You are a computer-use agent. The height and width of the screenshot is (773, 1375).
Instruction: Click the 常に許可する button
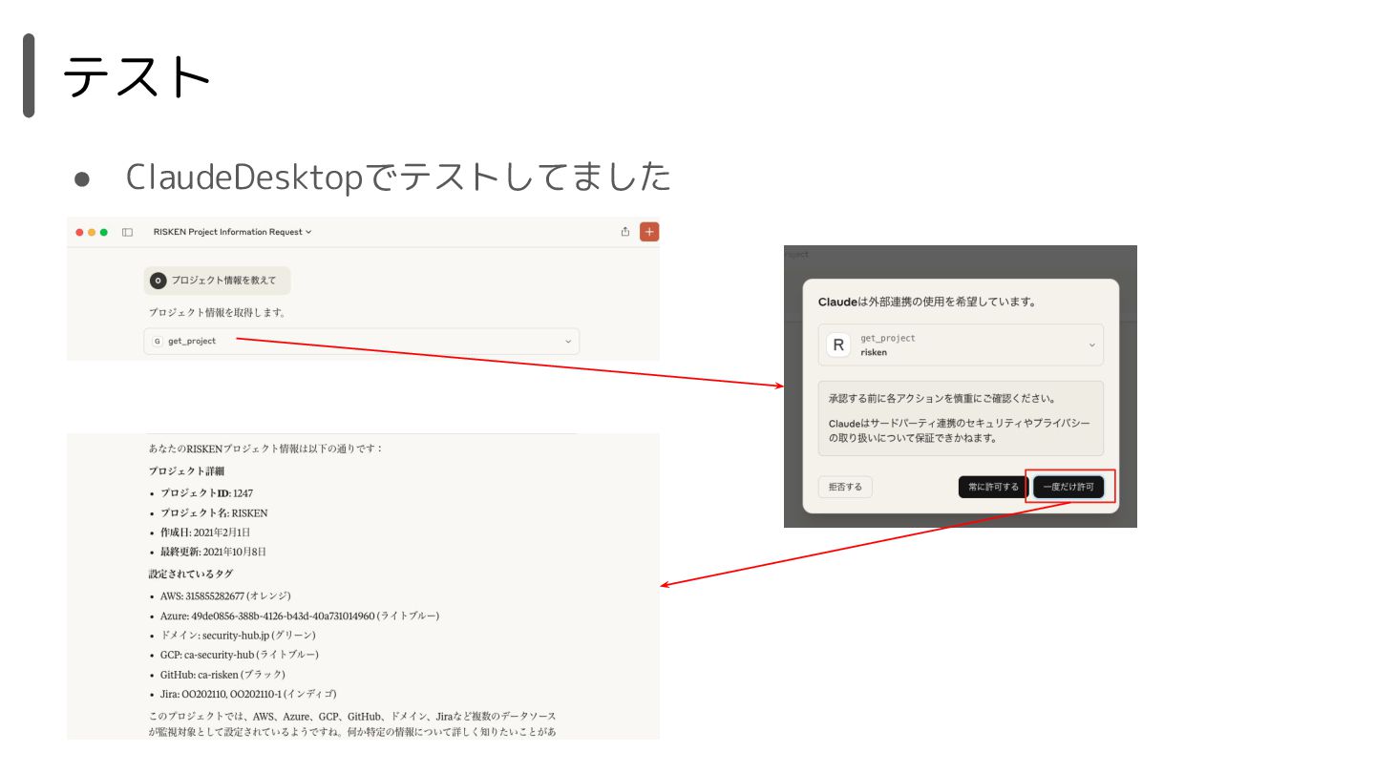(993, 487)
